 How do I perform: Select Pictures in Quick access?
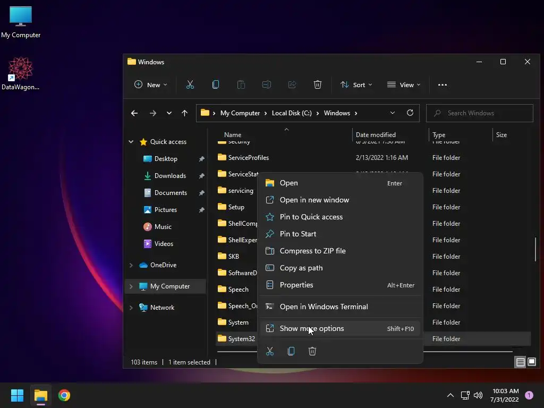(166, 209)
